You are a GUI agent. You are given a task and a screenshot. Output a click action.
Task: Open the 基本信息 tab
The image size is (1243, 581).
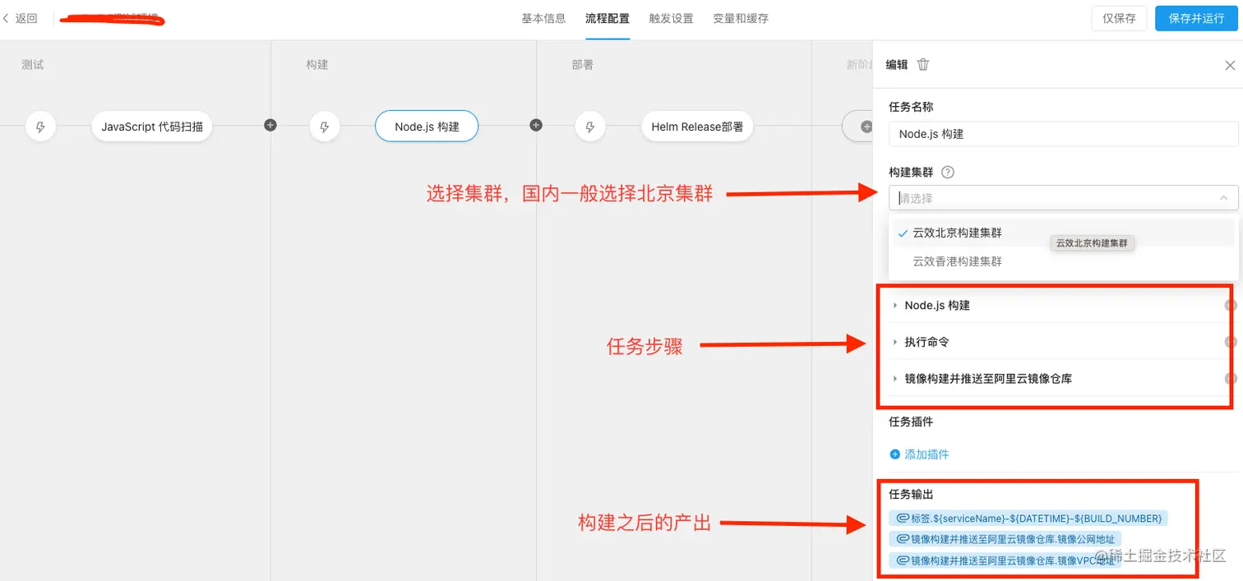pyautogui.click(x=543, y=18)
